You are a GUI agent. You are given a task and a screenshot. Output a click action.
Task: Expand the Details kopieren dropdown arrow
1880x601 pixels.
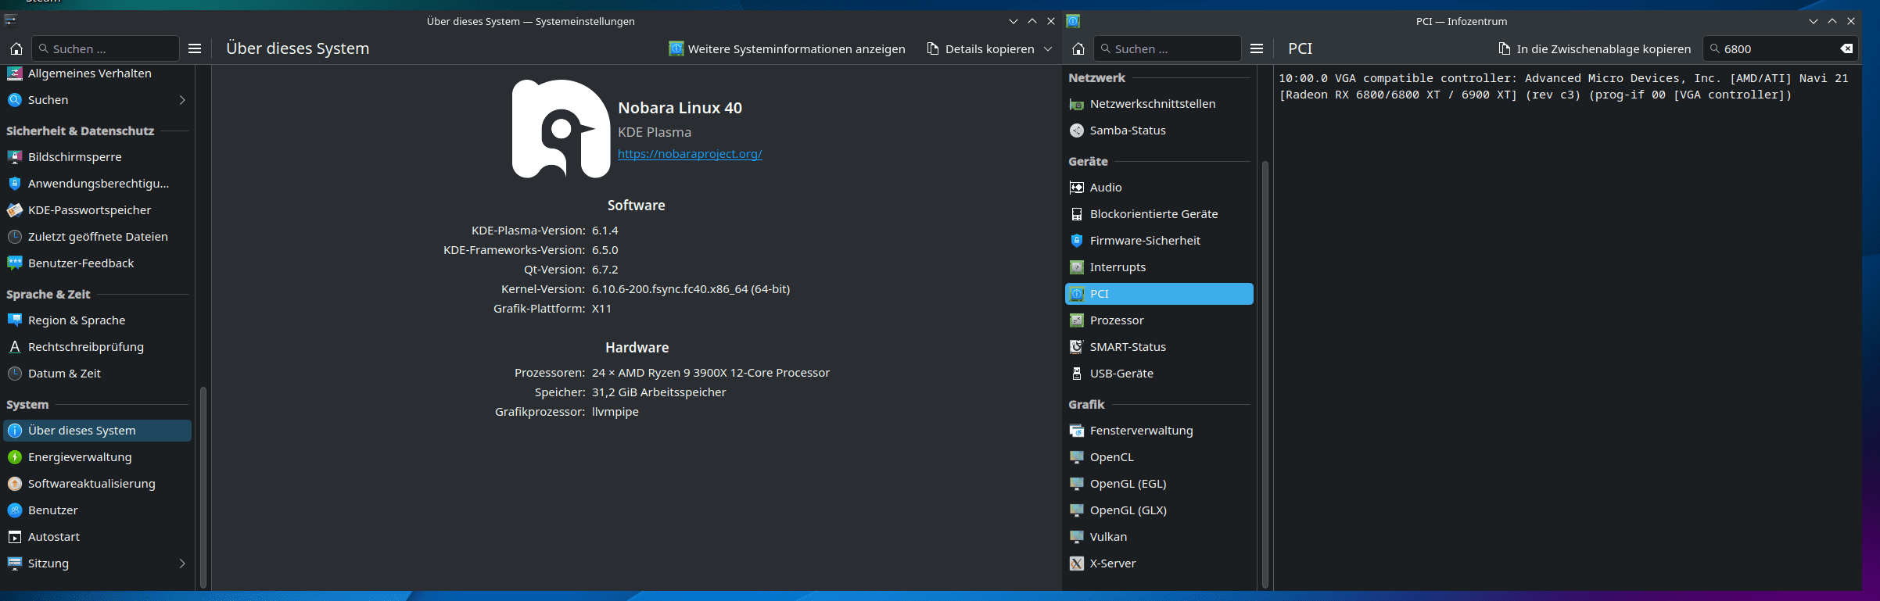click(1048, 48)
